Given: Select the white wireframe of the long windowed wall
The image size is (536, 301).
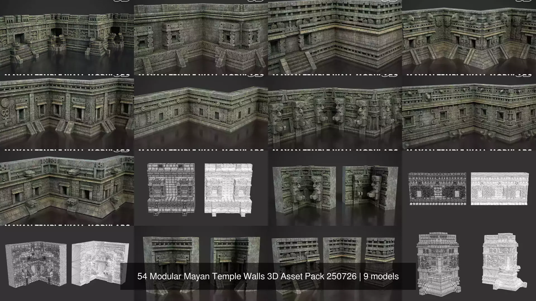Looking at the screenshot, I should coord(500,189).
